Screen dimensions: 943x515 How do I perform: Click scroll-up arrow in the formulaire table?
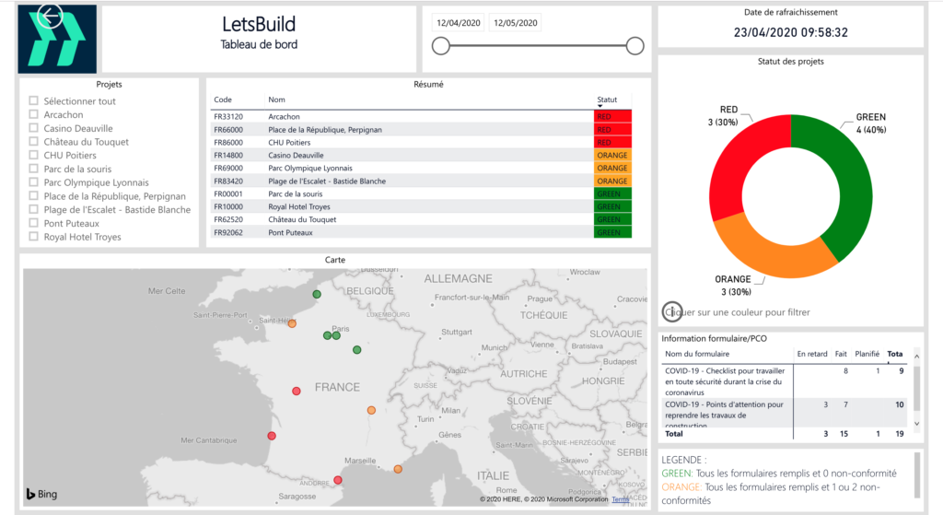click(x=916, y=354)
